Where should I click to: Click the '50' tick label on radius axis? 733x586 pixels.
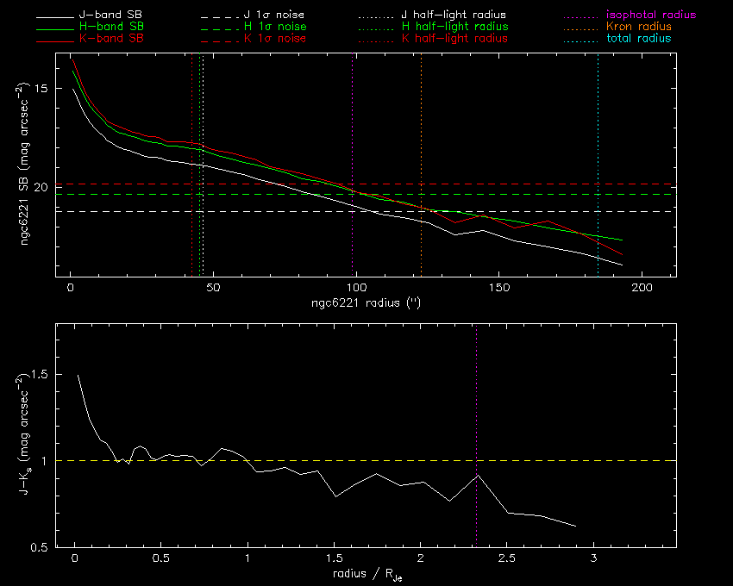(x=213, y=288)
